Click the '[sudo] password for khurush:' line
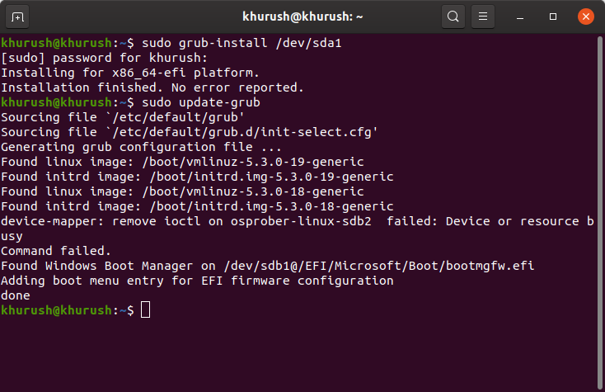This screenshot has width=605, height=392. [x=104, y=58]
